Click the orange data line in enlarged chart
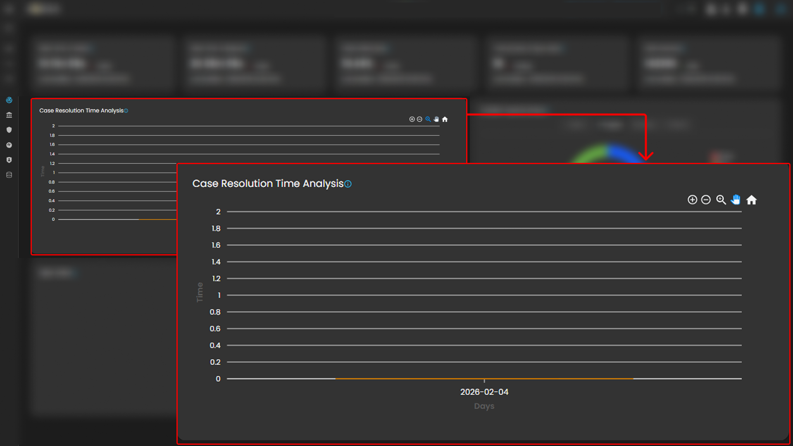The width and height of the screenshot is (793, 446). click(413, 378)
